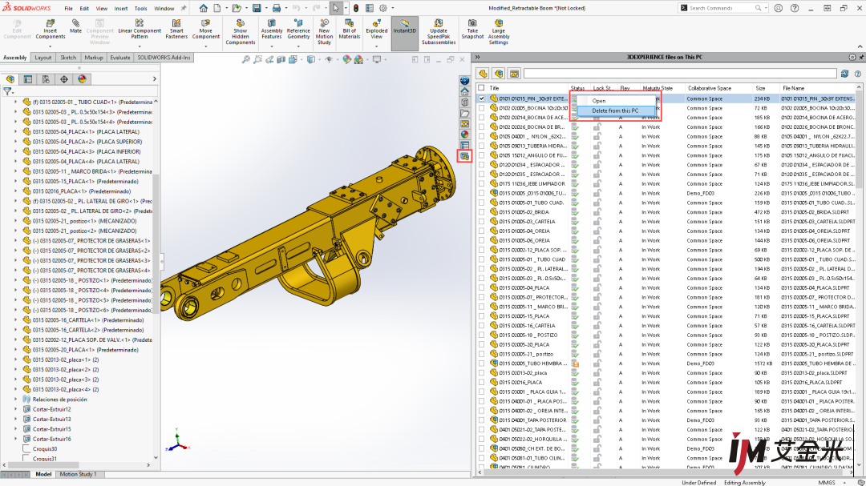
Task: Expand the 0315 02005-11 _ MARCO BRIDA<1> node
Action: point(15,171)
